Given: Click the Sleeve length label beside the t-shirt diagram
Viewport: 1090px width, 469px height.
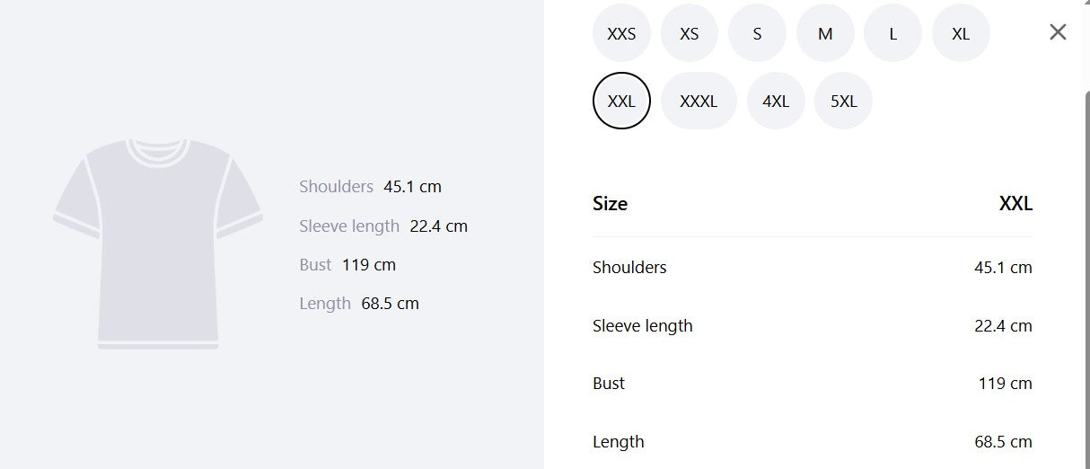Looking at the screenshot, I should pos(349,226).
